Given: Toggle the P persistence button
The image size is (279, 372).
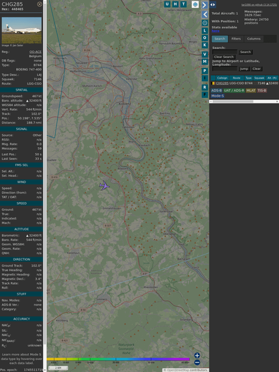Looking at the screenshot, I should coord(205,71).
